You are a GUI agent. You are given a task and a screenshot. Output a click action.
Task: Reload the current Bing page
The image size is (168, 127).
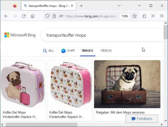coord(24,16)
